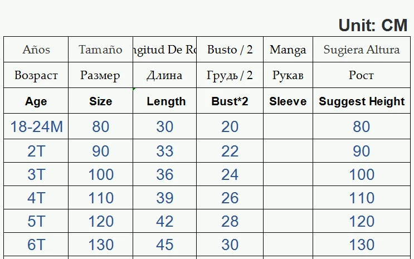Select the 'Años' header cell

[x=36, y=50]
